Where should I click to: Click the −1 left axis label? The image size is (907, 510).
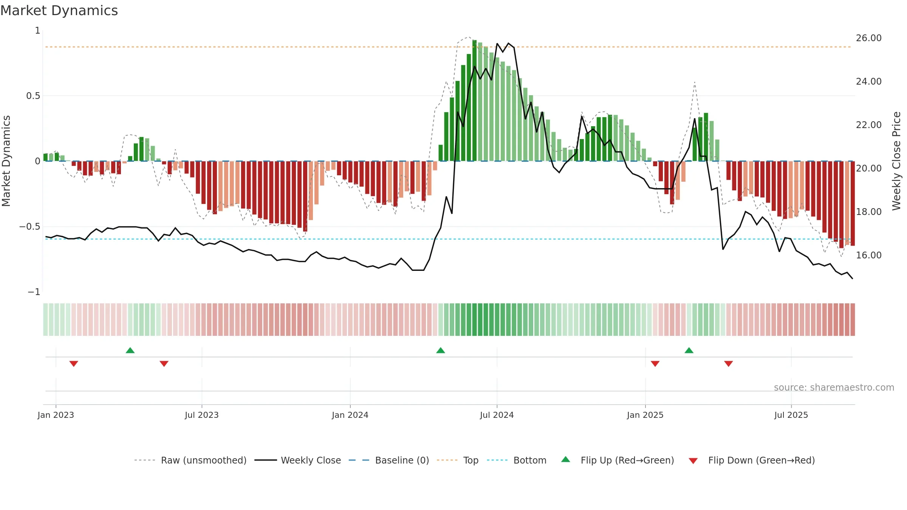(34, 292)
